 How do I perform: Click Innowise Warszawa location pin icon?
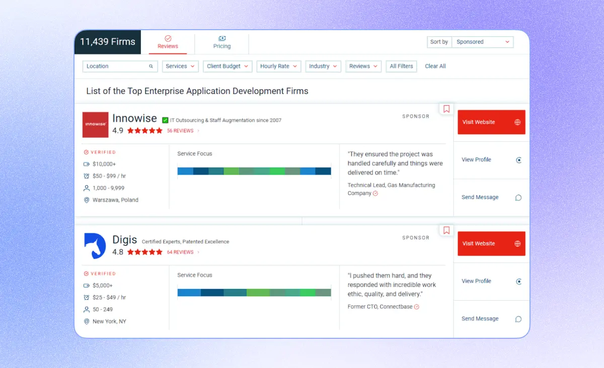coord(87,200)
